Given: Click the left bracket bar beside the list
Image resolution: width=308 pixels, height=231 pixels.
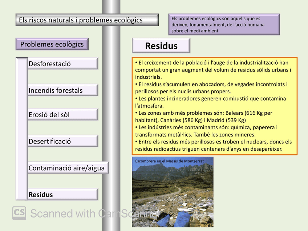Looking at the screenshot, I should pyautogui.click(x=21, y=127).
